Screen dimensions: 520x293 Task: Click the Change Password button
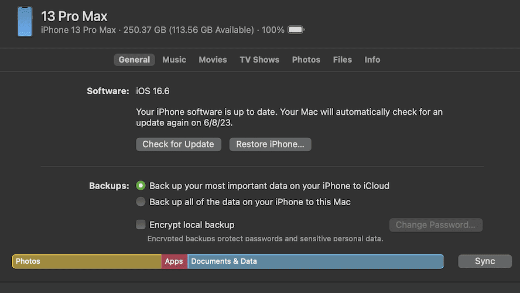point(436,225)
